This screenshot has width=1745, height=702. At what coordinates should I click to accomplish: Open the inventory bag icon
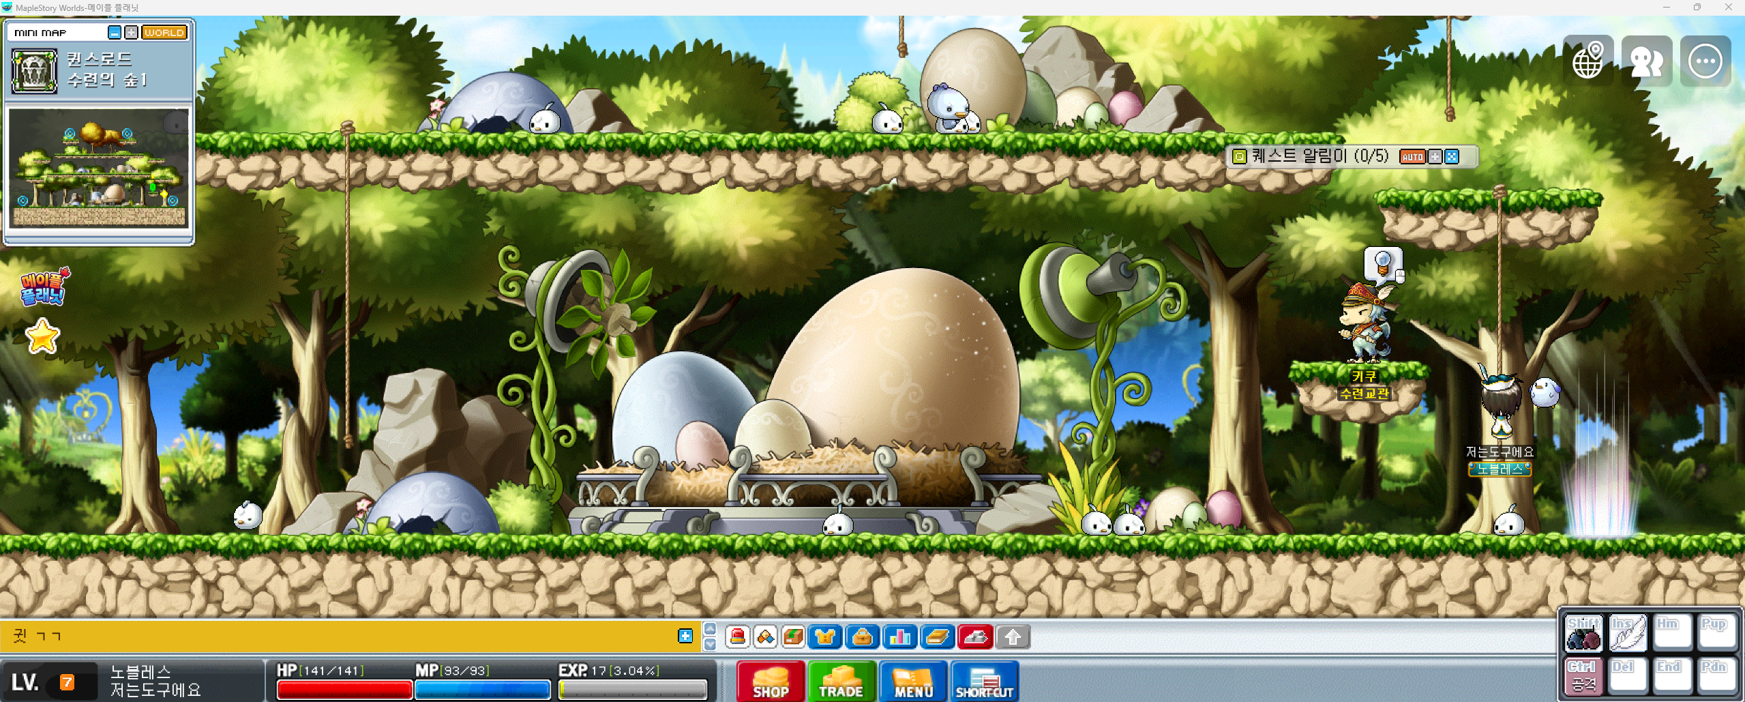point(863,637)
